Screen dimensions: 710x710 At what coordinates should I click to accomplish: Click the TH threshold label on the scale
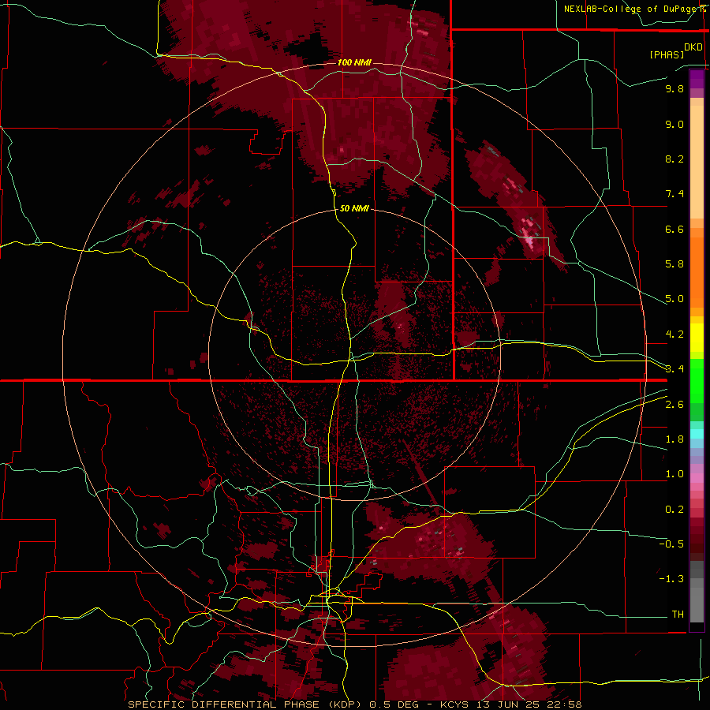click(x=678, y=615)
